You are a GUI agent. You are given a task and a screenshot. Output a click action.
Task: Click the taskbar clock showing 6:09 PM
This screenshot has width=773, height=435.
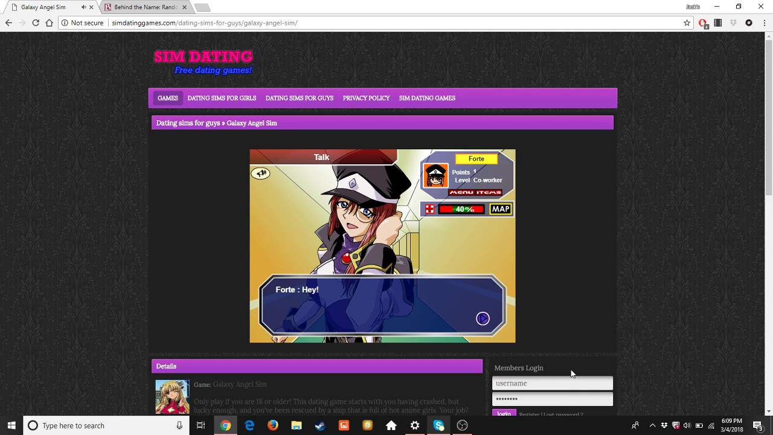click(732, 425)
